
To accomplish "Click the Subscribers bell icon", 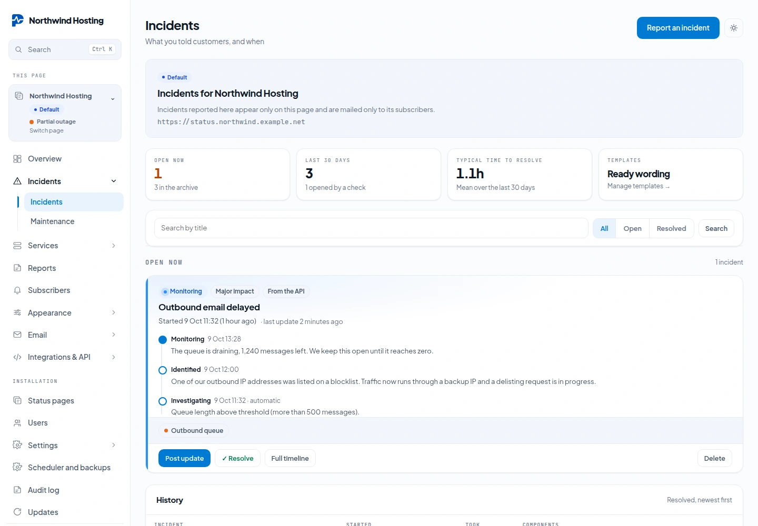I will pos(17,290).
